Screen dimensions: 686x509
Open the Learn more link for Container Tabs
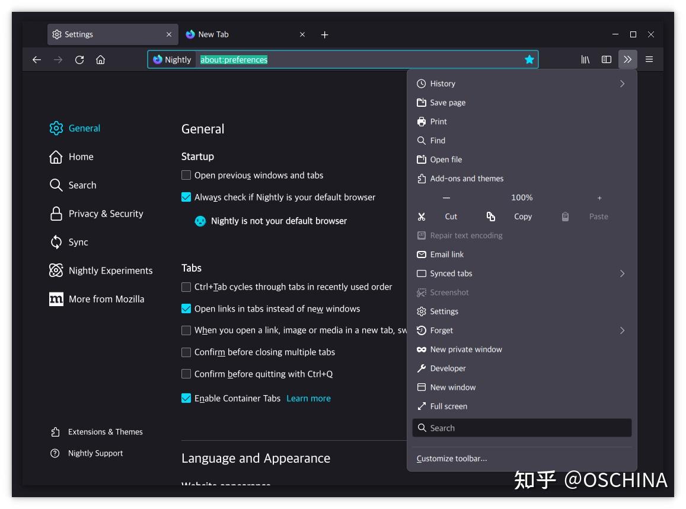tap(308, 398)
